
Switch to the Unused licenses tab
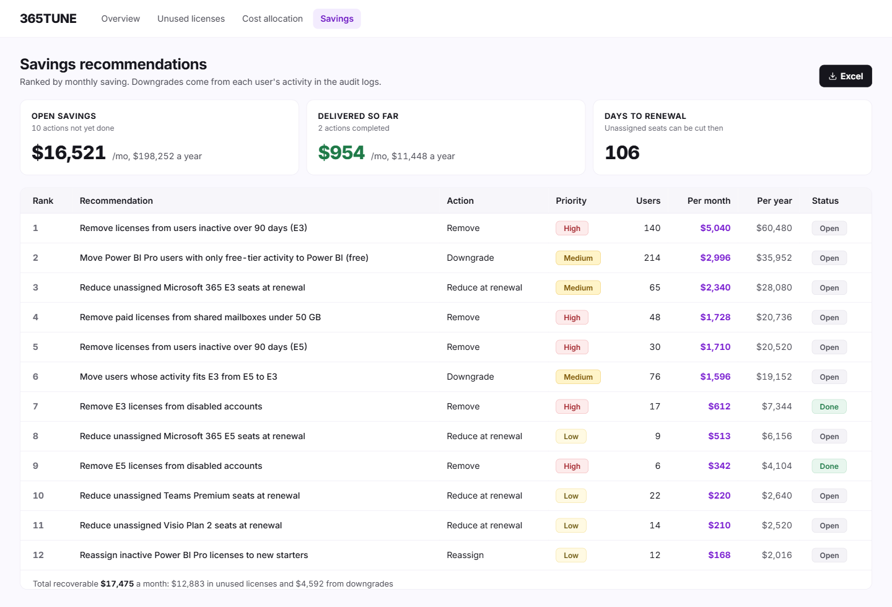pyautogui.click(x=191, y=19)
